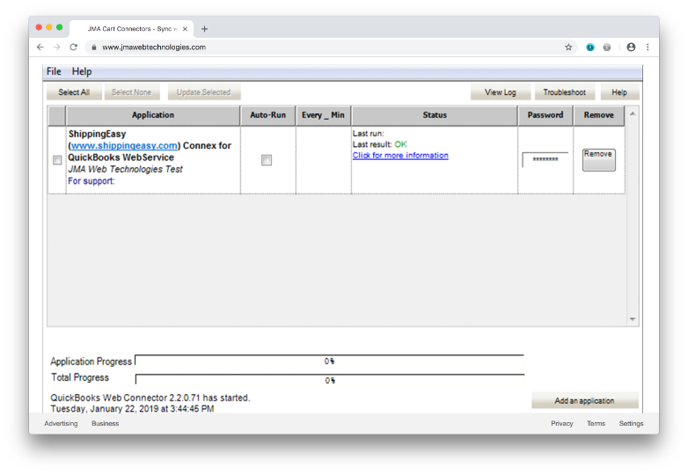Click the Update Selected button

tap(203, 92)
